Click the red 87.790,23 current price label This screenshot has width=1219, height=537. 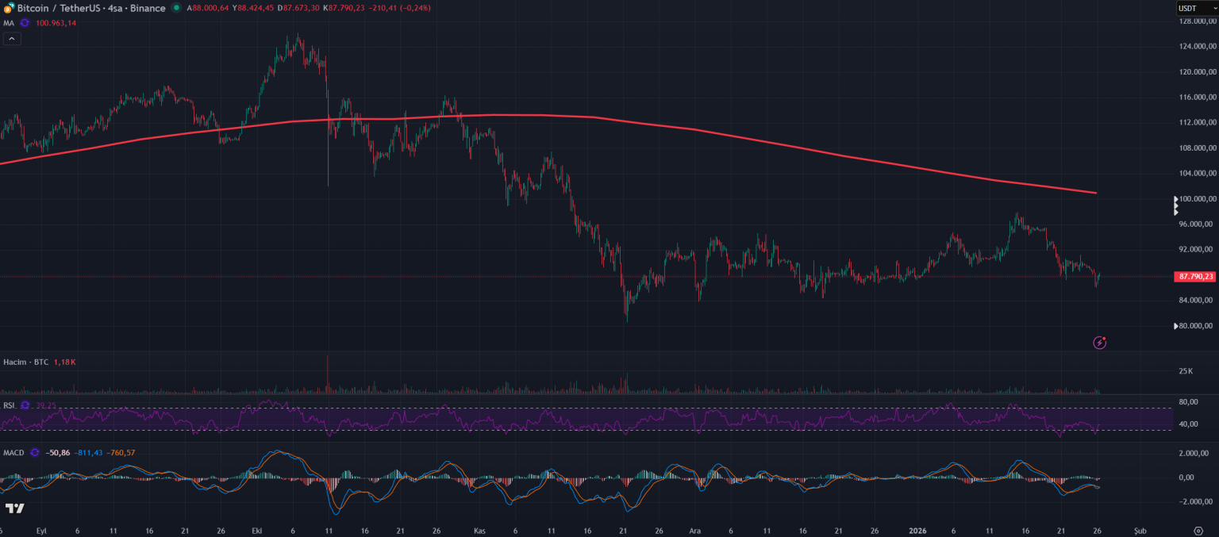[x=1196, y=277]
